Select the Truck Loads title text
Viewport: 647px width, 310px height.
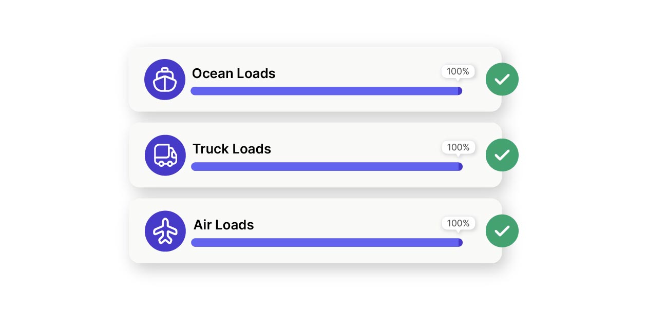point(232,149)
